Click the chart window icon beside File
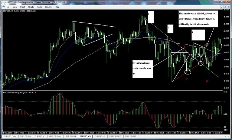The image size is (232, 140). pyautogui.click(x=4, y=7)
